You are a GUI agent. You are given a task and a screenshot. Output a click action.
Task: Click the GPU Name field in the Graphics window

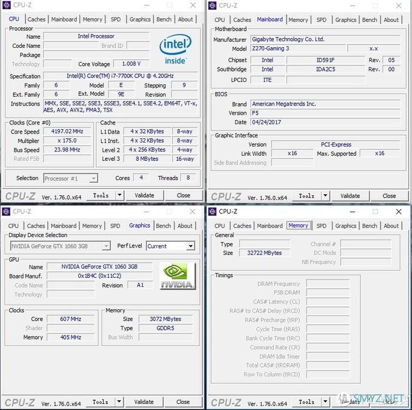coord(99,266)
